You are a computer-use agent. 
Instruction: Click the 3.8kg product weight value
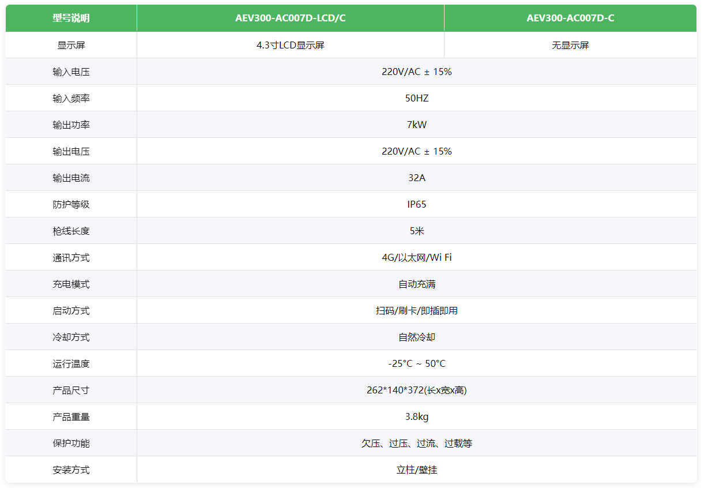coord(416,417)
